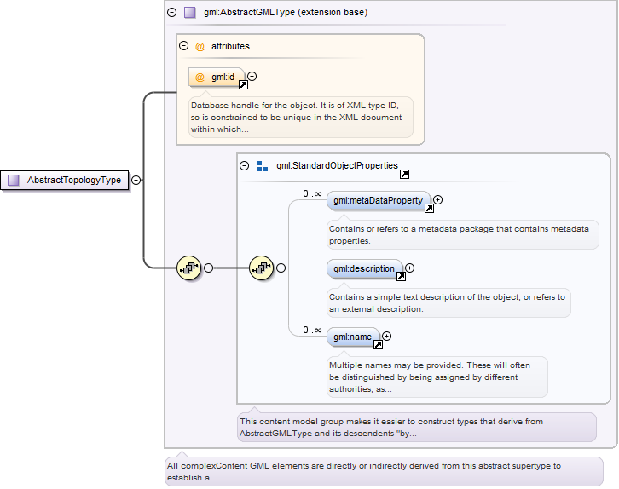Screen dimensions: 619x489
Task: Click the AbstractTopologyType purple square icon
Action: pos(14,181)
